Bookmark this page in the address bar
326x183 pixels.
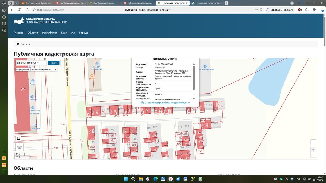pos(261,10)
